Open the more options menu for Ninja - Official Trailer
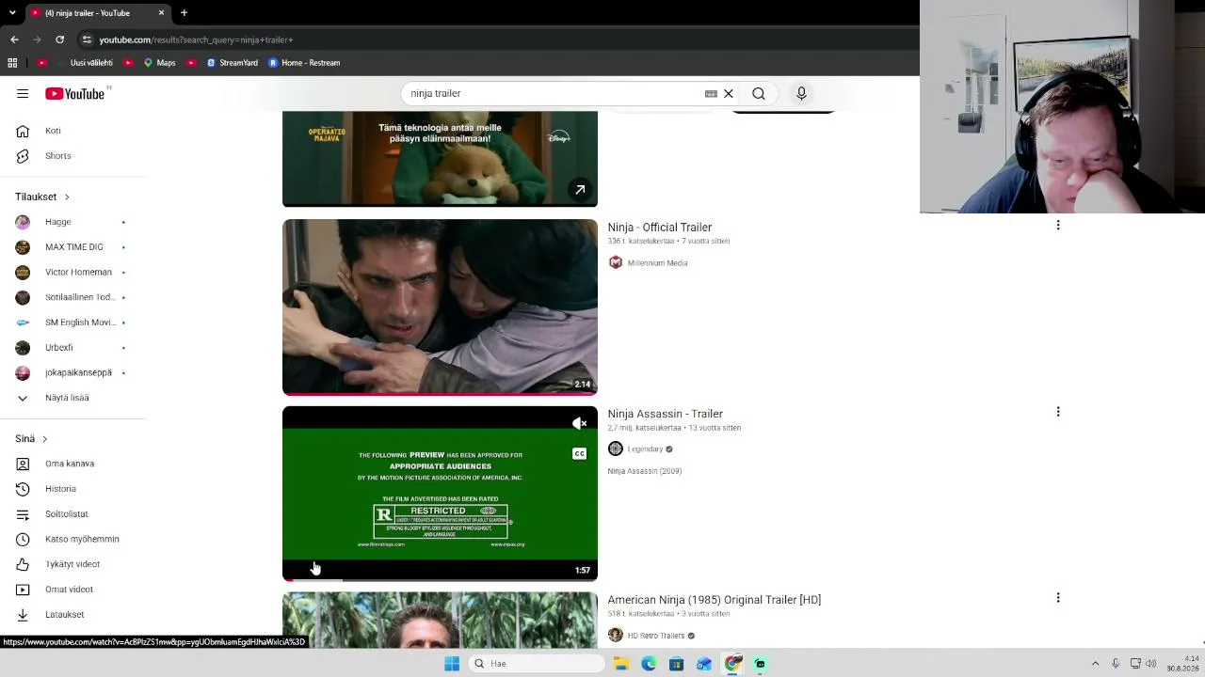The width and height of the screenshot is (1205, 677). pos(1058,226)
